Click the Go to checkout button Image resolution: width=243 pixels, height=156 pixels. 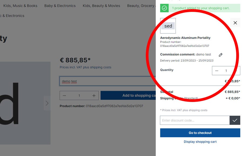pyautogui.click(x=200, y=133)
